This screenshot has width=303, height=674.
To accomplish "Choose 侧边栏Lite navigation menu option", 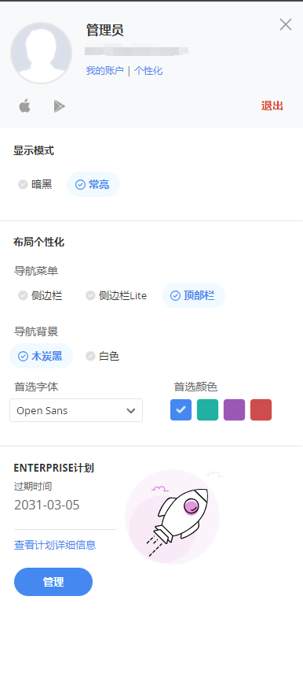I will coord(117,295).
